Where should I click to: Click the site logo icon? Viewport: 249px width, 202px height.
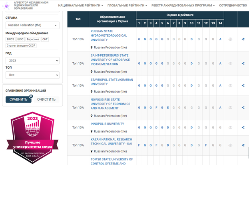pos(6,6)
